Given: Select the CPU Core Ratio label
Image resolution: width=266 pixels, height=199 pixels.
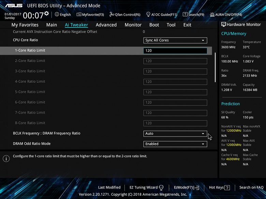Looking at the screenshot, I should (26, 40).
